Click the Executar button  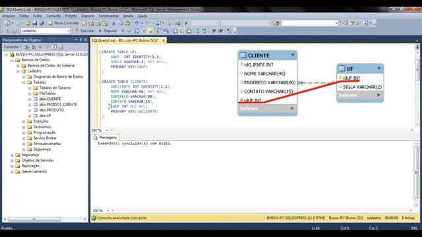[85, 31]
